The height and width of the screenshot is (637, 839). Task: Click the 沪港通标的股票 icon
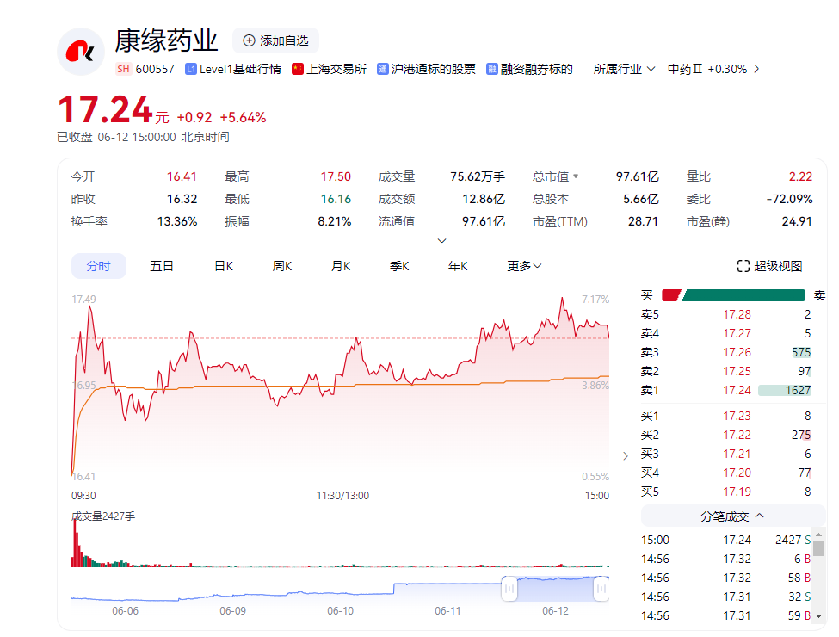click(383, 69)
